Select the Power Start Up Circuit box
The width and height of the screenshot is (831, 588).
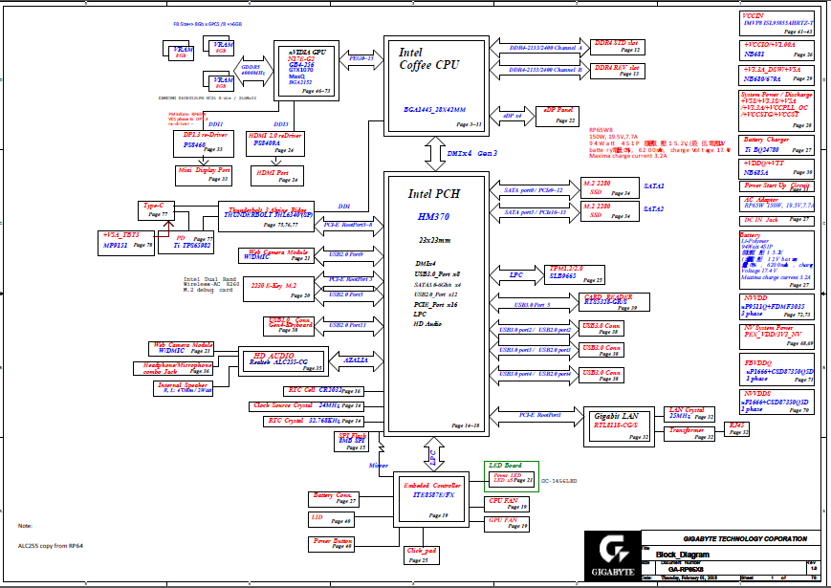(x=776, y=186)
